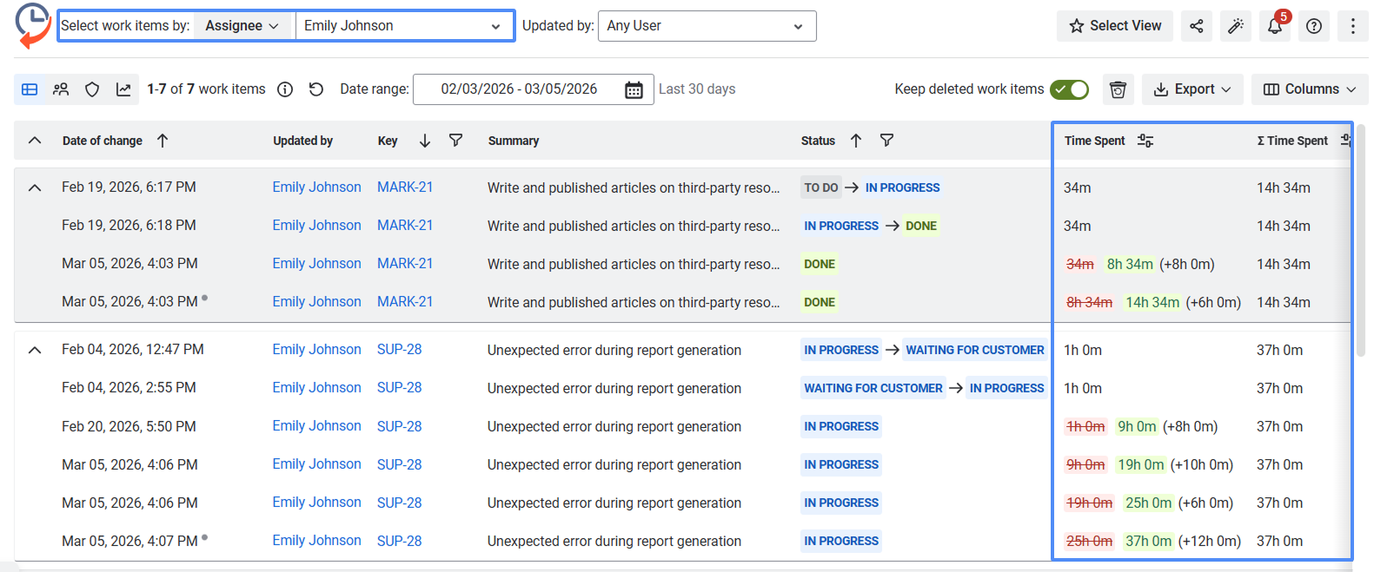This screenshot has height=572, width=1374.
Task: Open Time Spent column settings icon
Action: coord(1145,141)
